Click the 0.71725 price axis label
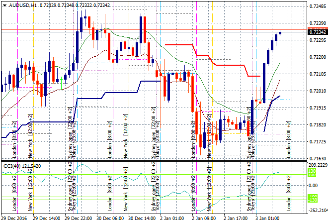 coord(318,142)
